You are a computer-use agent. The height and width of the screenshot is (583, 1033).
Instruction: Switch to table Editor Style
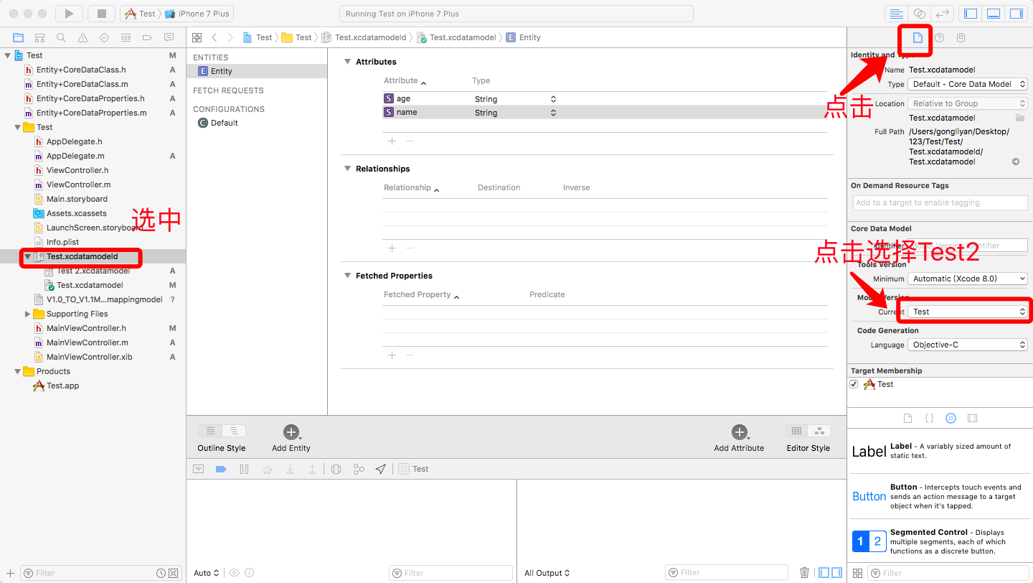(x=797, y=431)
